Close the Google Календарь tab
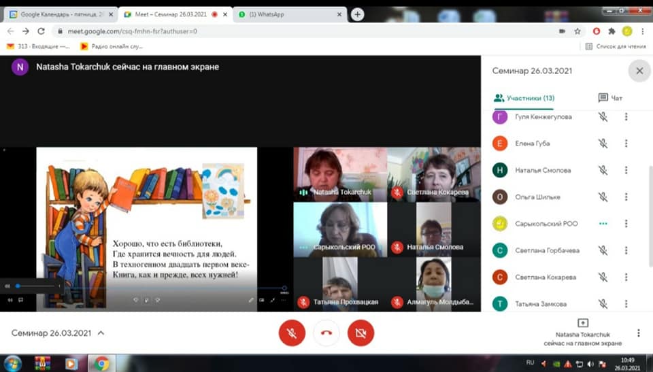 point(111,14)
